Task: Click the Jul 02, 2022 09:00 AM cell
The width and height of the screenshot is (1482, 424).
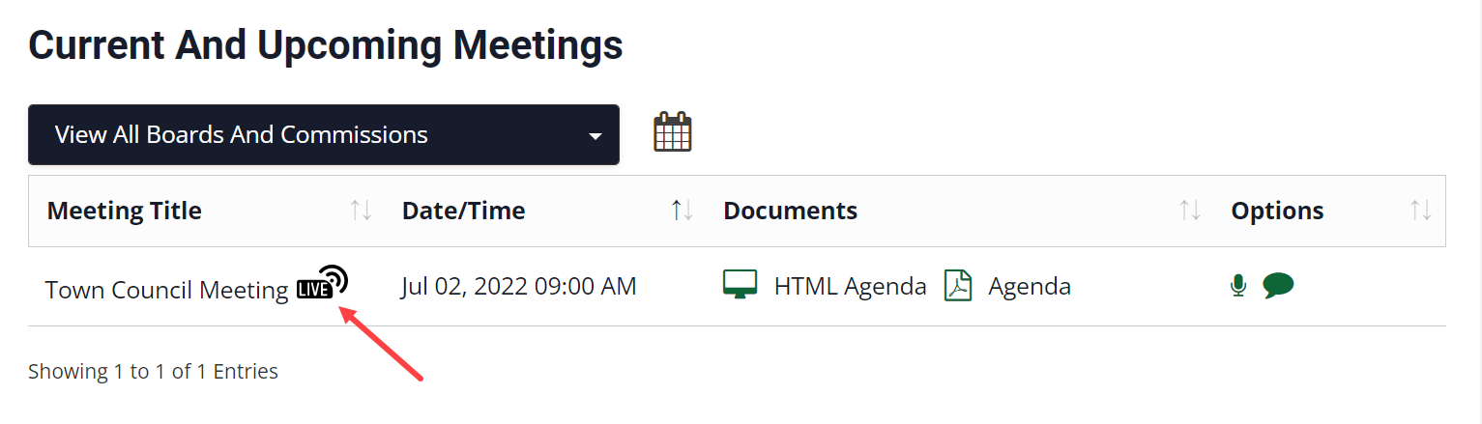Action: (519, 286)
